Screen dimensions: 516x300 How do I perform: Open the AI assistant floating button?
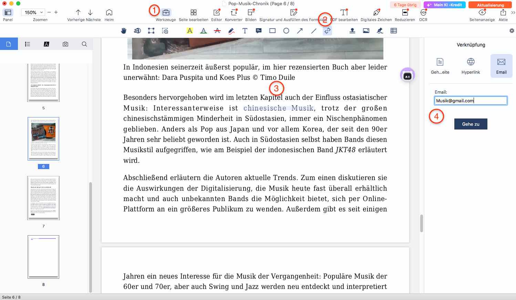point(407,75)
